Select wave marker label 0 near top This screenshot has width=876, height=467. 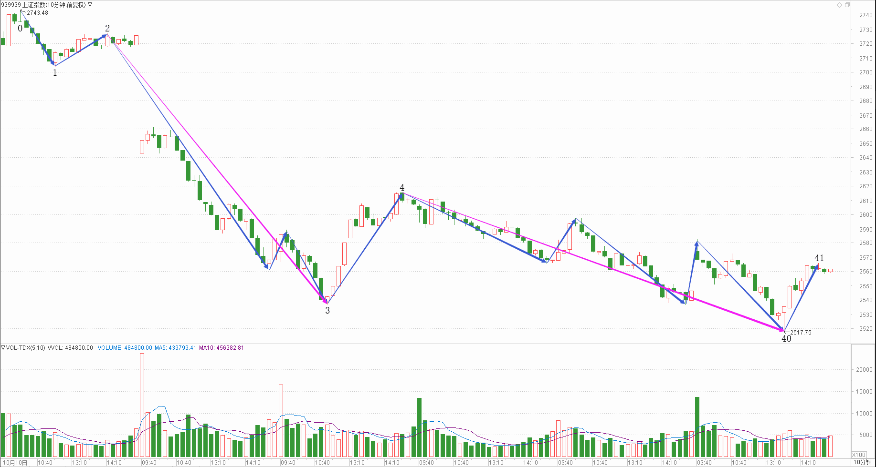tap(20, 29)
